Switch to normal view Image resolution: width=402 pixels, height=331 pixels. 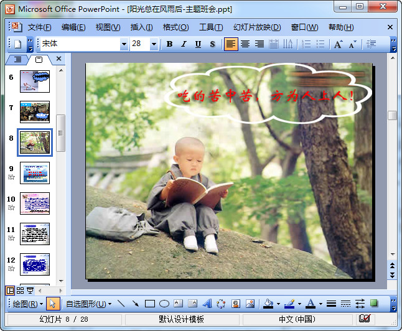(x=10, y=291)
